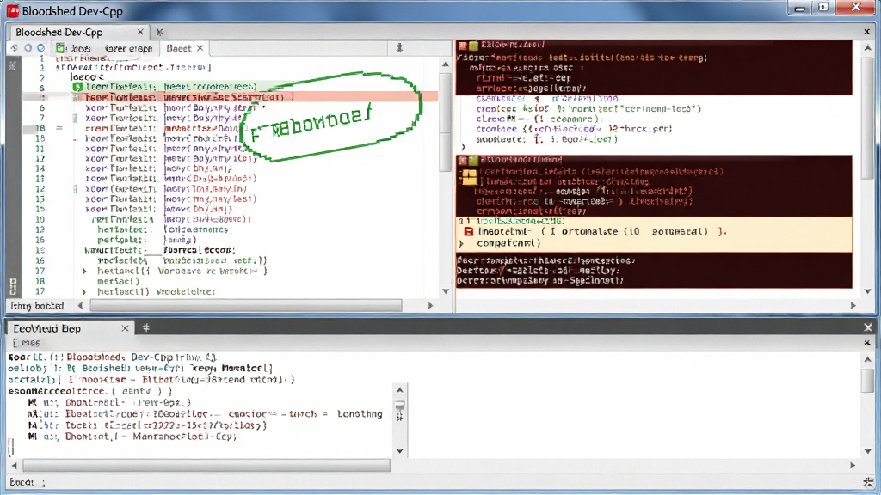The width and height of the screenshot is (881, 495).
Task: Click the marker icon on red highlighted line
Action: point(77,98)
